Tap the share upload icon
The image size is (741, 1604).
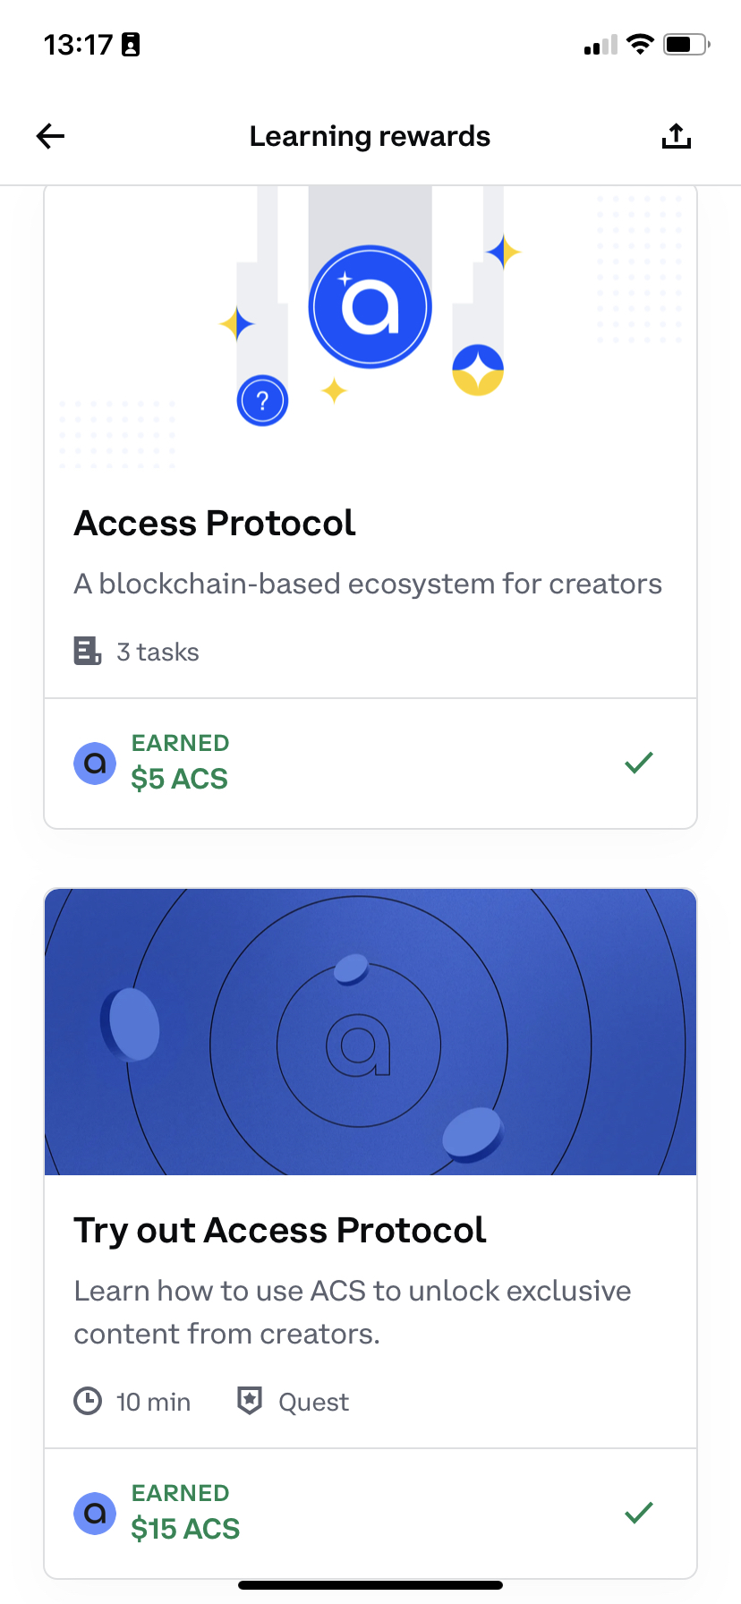(x=677, y=136)
